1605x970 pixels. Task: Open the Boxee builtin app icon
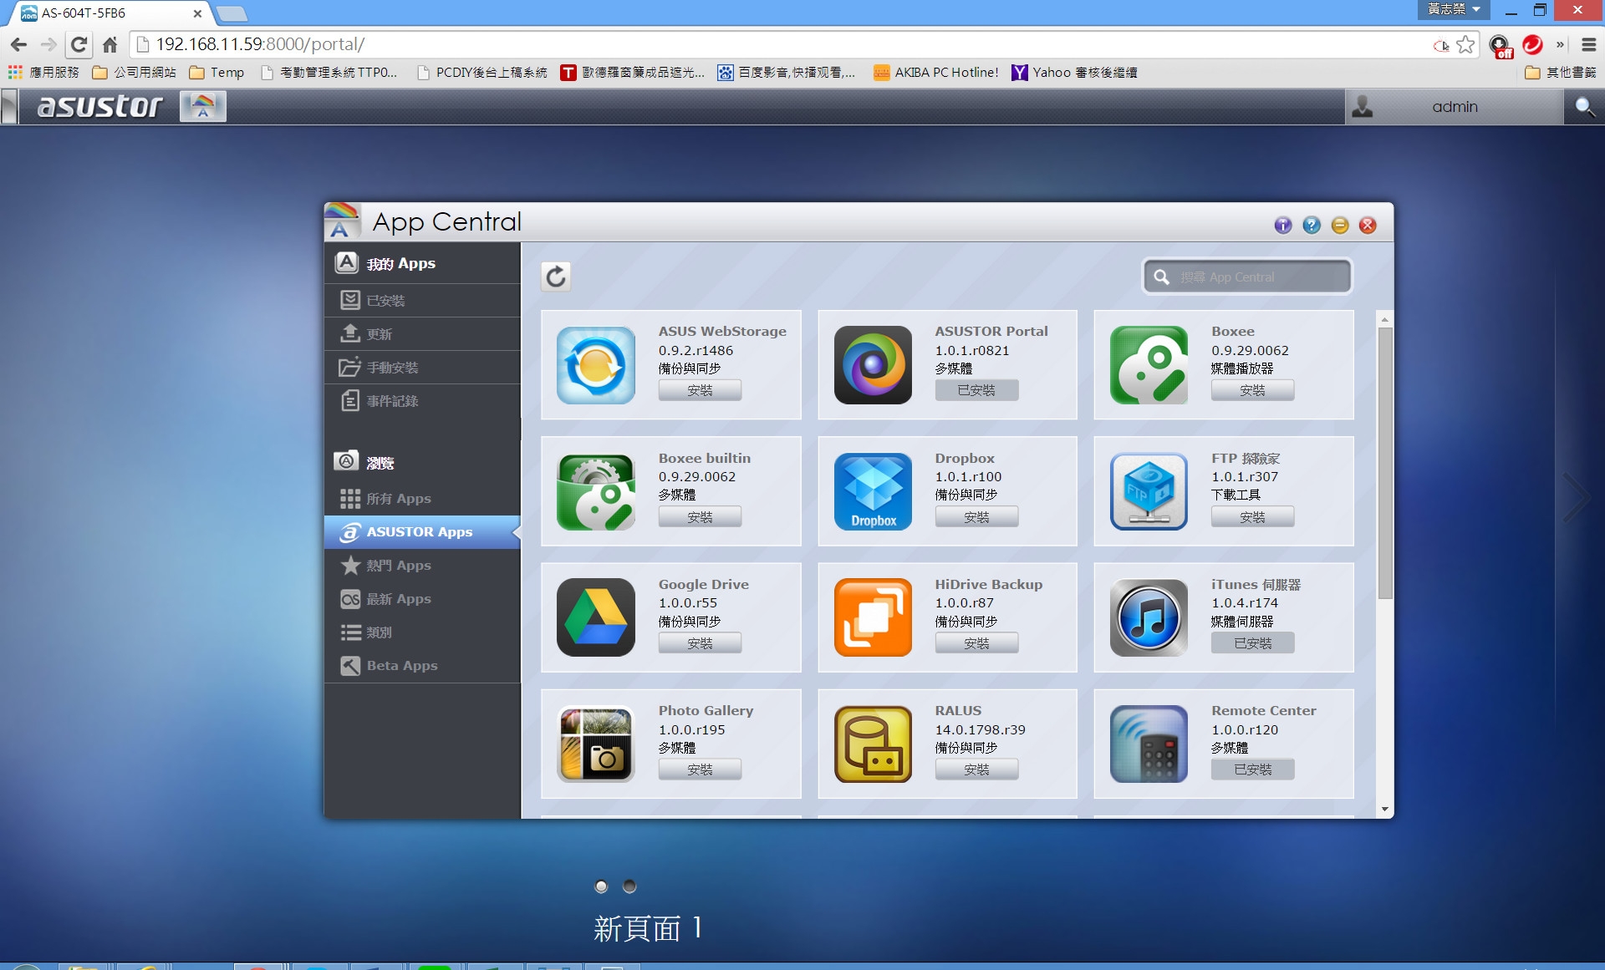(x=596, y=492)
